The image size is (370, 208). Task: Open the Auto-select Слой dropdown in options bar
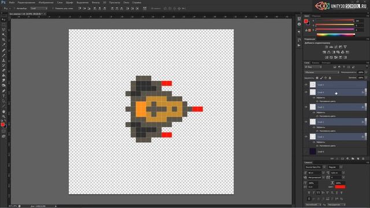click(x=39, y=9)
